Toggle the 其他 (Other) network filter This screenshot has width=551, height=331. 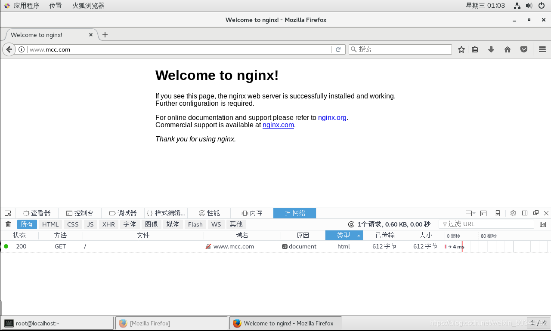point(236,224)
